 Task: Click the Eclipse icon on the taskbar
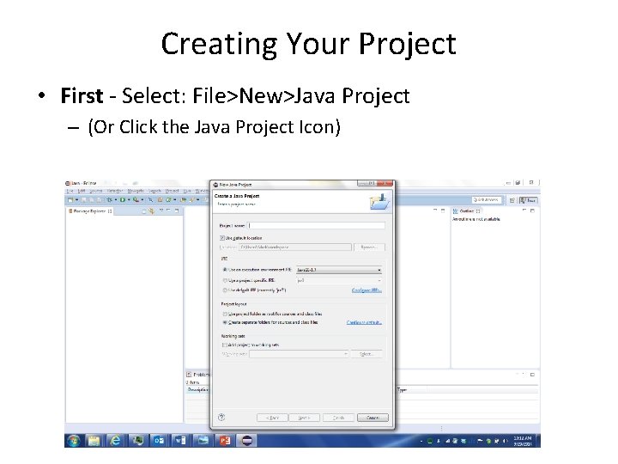(246, 441)
